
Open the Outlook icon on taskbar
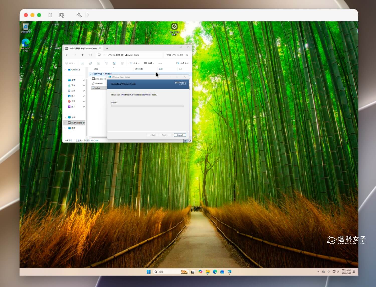pyautogui.click(x=222, y=272)
